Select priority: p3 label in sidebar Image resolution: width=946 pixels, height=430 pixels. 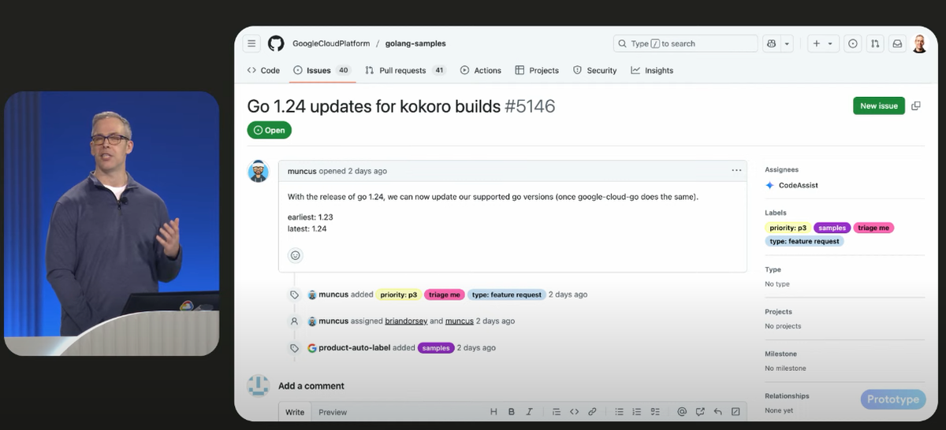click(788, 228)
